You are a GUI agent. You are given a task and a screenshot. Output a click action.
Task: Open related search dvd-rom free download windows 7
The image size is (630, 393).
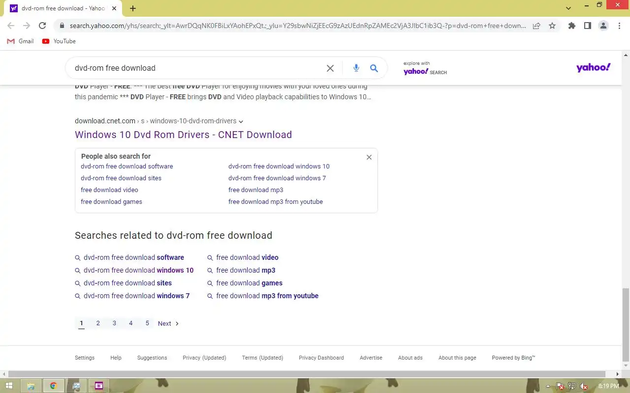137,296
